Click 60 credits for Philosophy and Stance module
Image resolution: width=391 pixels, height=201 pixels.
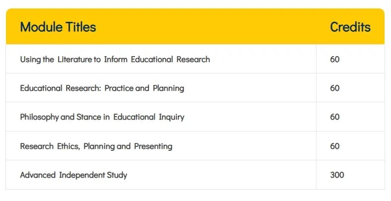[335, 117]
